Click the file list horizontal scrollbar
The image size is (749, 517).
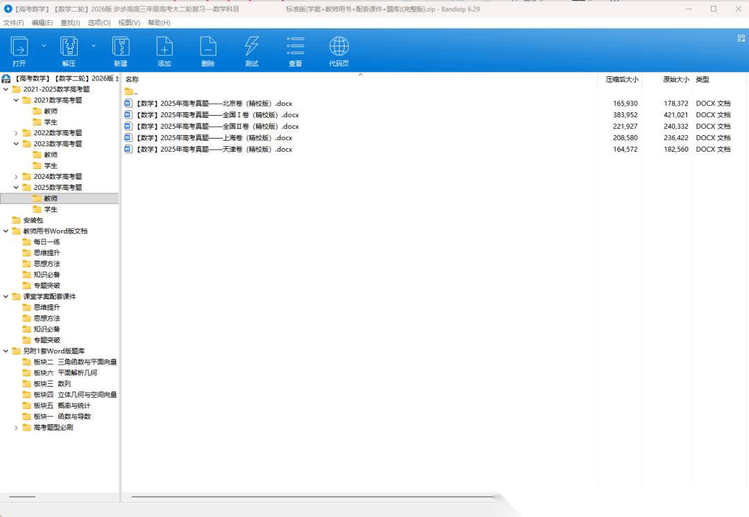coord(312,496)
